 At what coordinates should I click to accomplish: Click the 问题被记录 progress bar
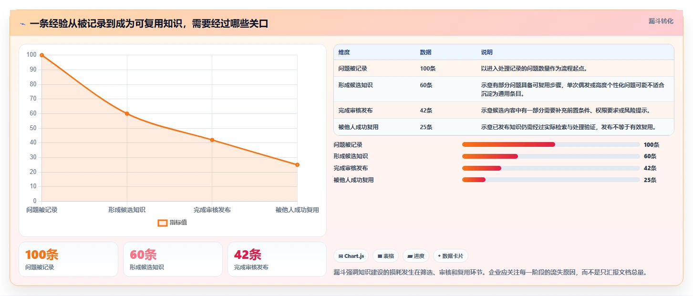point(551,144)
